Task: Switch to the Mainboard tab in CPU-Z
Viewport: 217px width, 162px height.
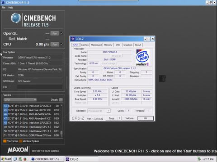Action: tap(96, 45)
